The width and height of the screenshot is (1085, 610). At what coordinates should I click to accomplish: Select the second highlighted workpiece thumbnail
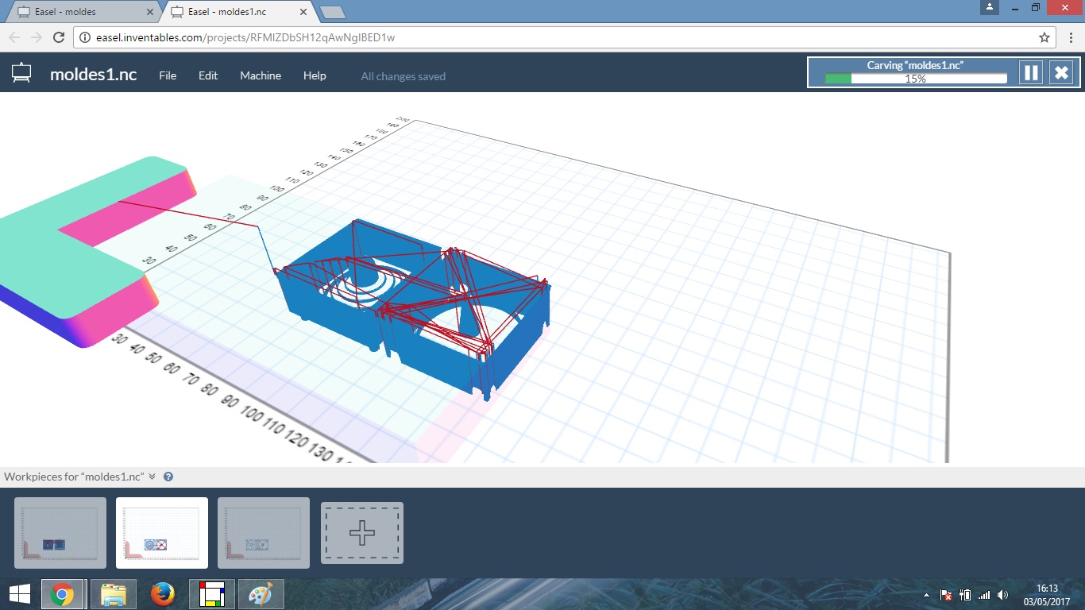coord(162,533)
